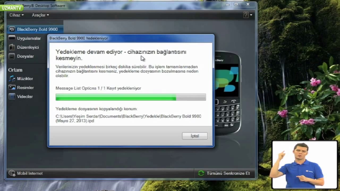Open the help question mark menu
This screenshot has height=191, width=340.
[x=248, y=15]
